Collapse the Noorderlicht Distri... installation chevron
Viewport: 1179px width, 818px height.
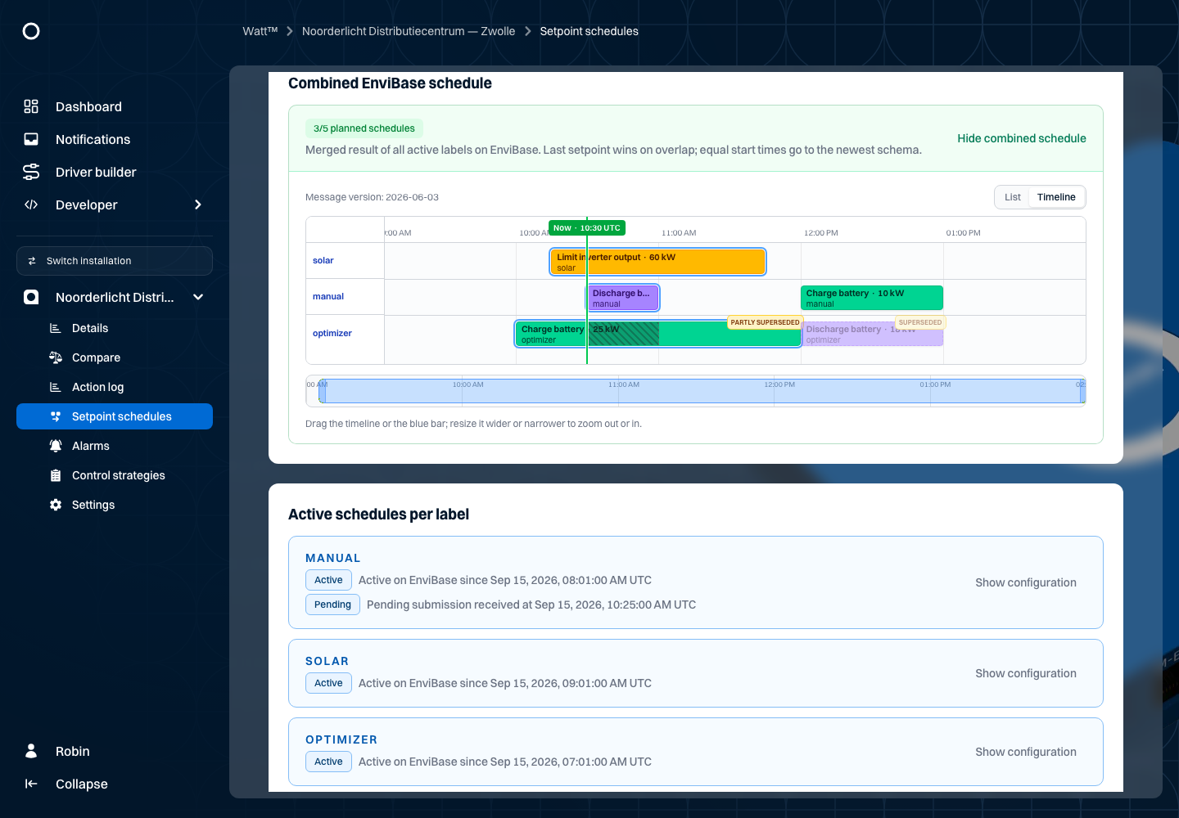(x=198, y=297)
